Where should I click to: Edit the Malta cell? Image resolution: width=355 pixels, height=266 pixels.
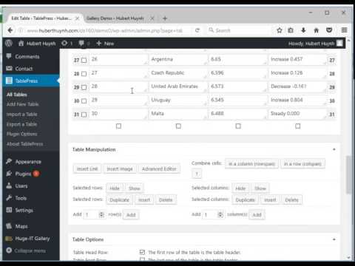tap(178, 114)
